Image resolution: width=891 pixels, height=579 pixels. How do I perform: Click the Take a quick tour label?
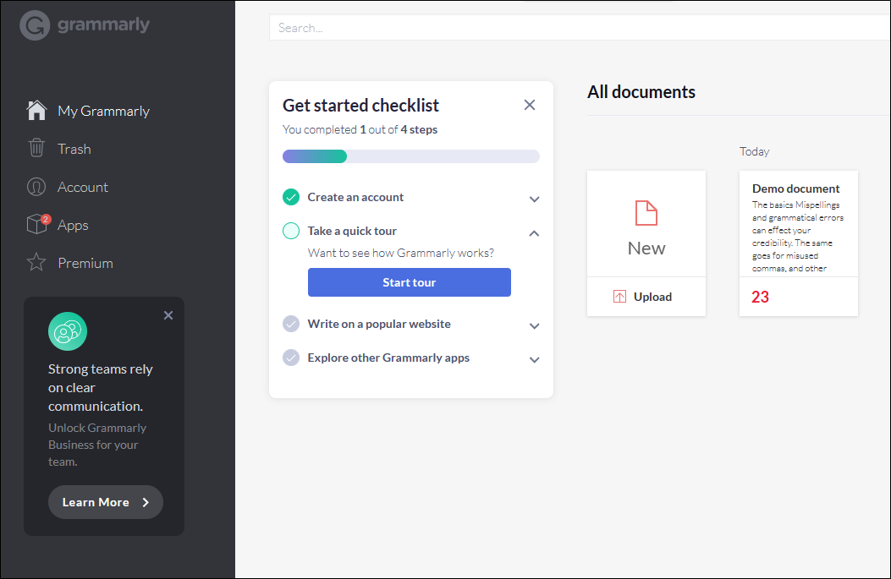pos(352,231)
